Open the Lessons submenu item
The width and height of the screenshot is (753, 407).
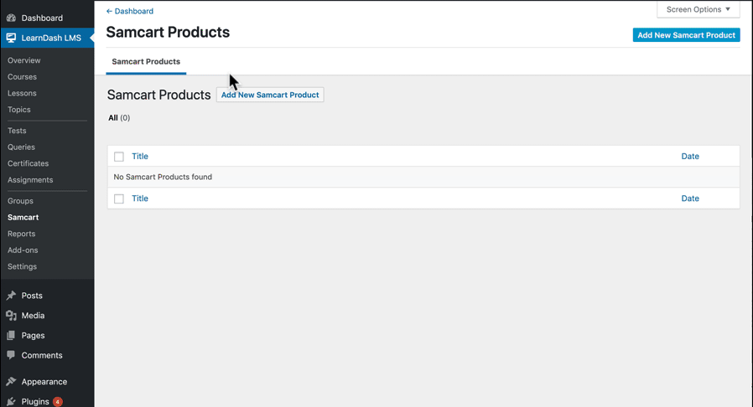click(22, 93)
